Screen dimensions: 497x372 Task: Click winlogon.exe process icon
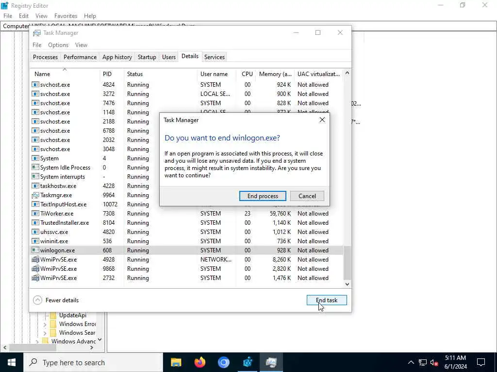[35, 250]
